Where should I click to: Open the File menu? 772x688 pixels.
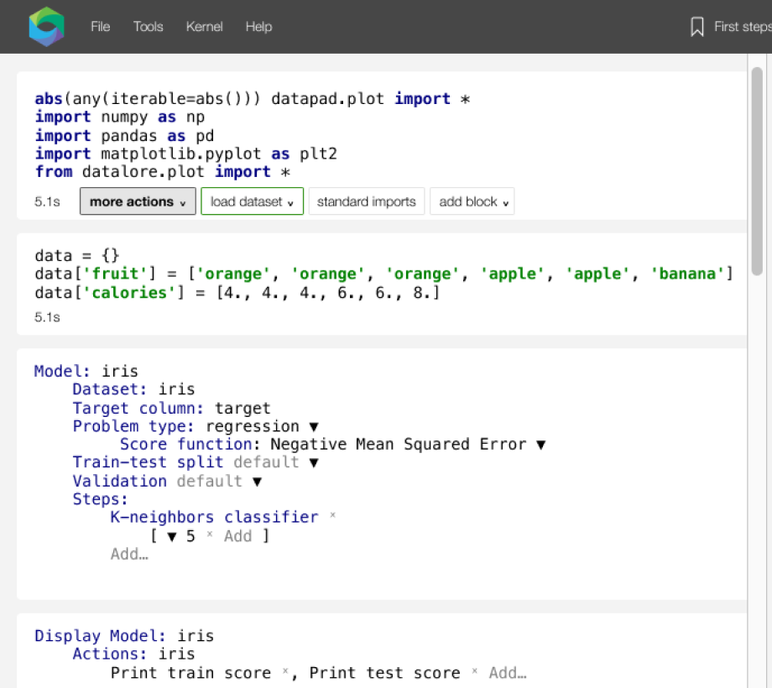tap(100, 27)
